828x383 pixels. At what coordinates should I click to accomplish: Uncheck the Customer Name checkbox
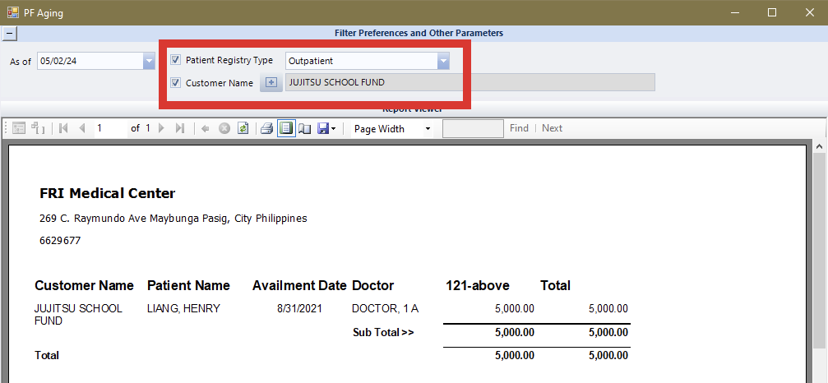click(x=175, y=82)
